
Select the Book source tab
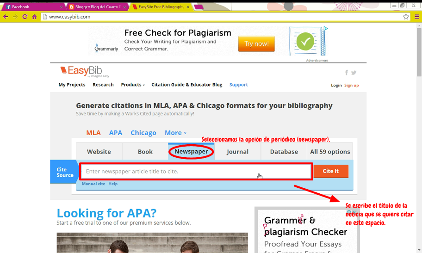[145, 152]
